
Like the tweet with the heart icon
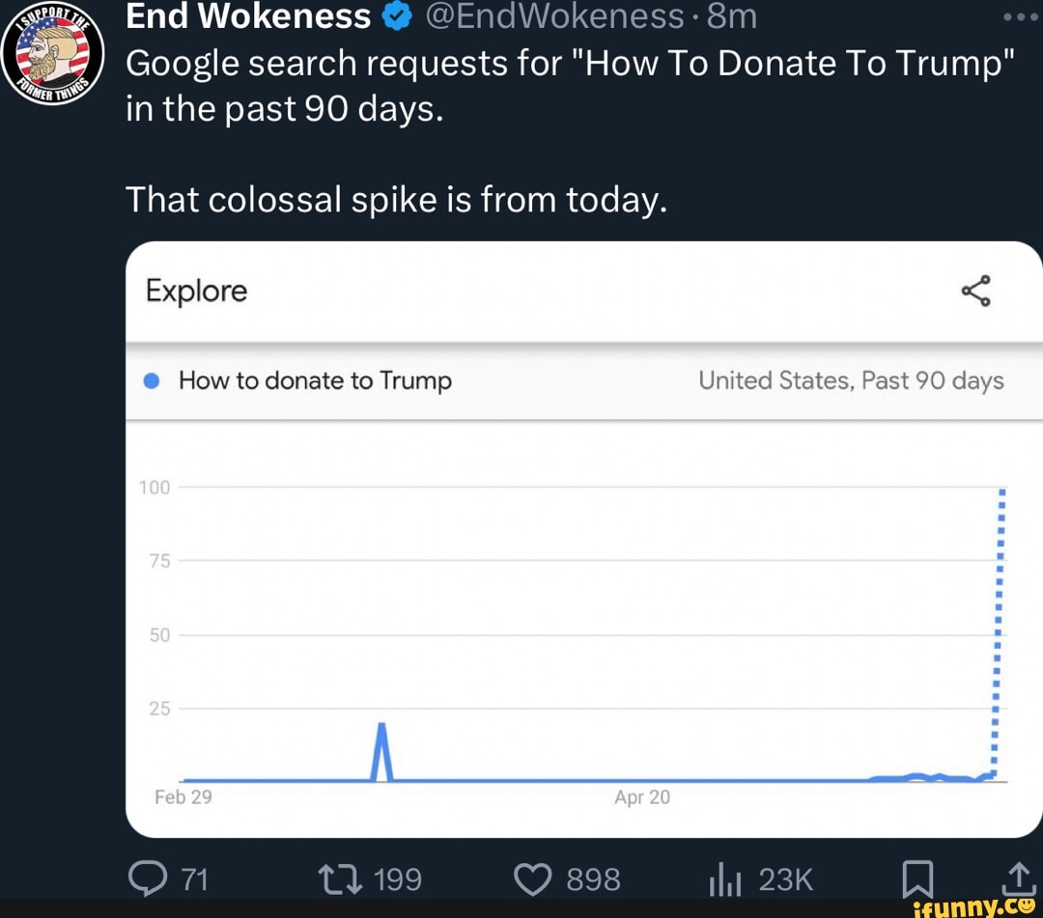tap(532, 878)
